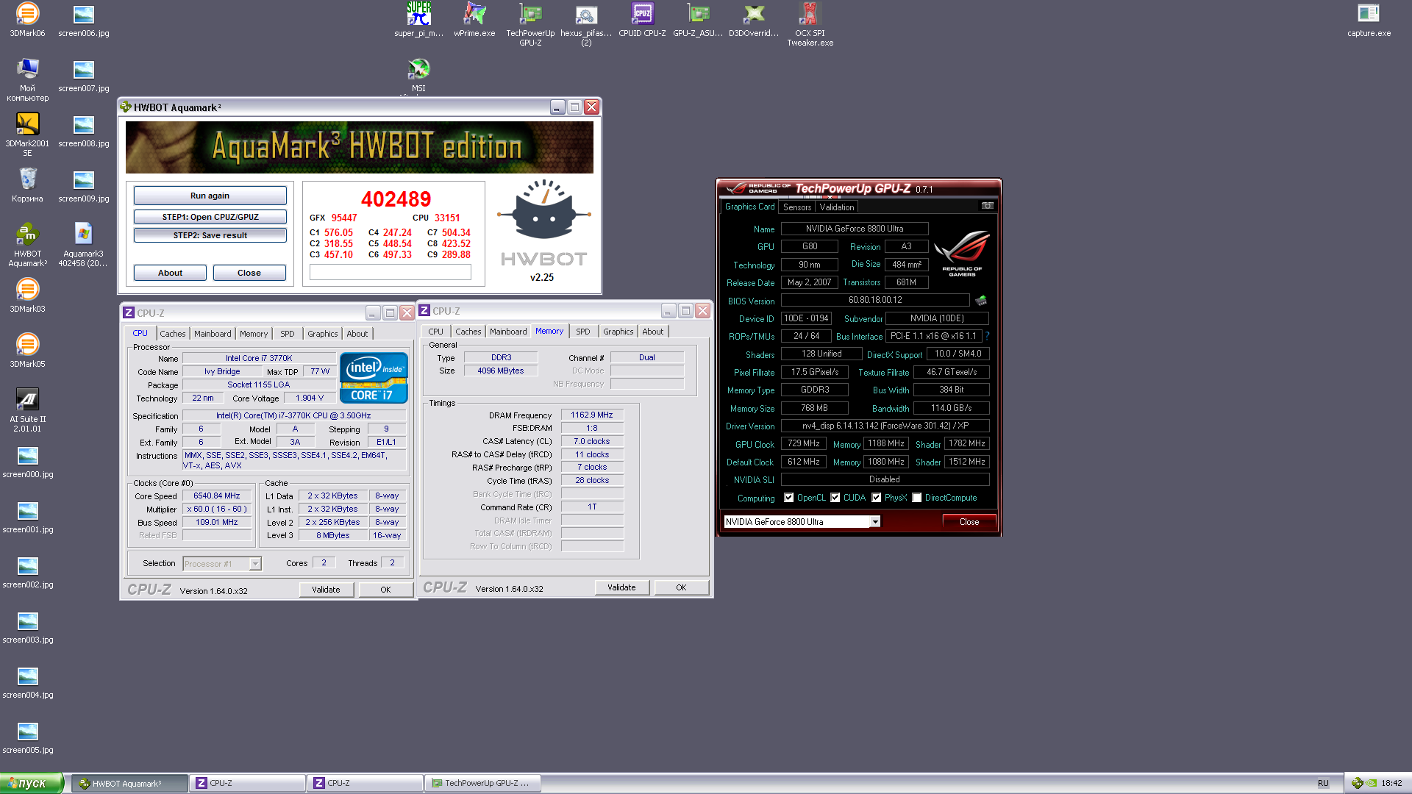1412x794 pixels.
Task: Click Core Speed value 6540.84 MHz
Action: 217,496
